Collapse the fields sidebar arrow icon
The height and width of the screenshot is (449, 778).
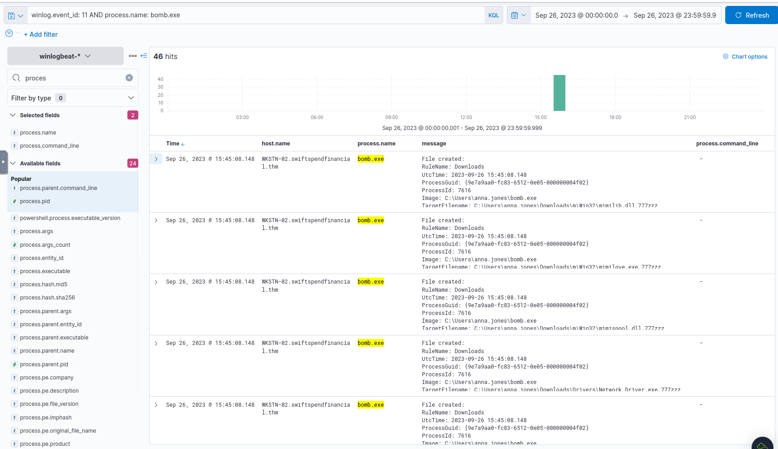pos(144,56)
